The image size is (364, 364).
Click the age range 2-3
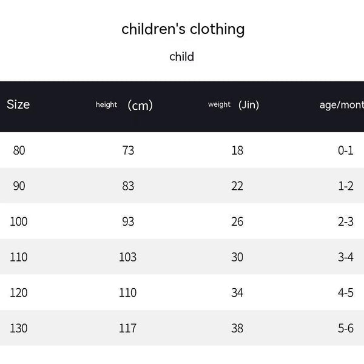coord(346,221)
